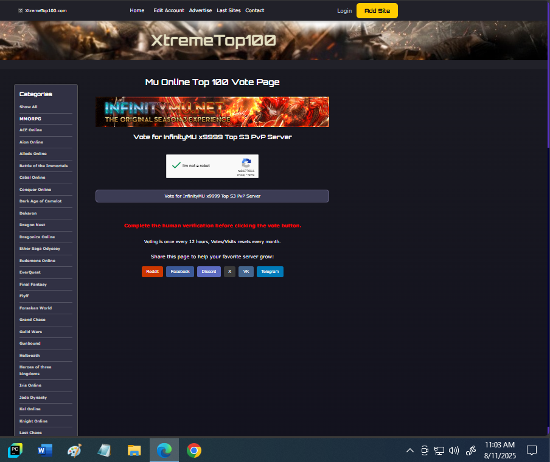Viewport: 550px width, 462px height.
Task: Open the notification center icon
Action: coord(532,450)
